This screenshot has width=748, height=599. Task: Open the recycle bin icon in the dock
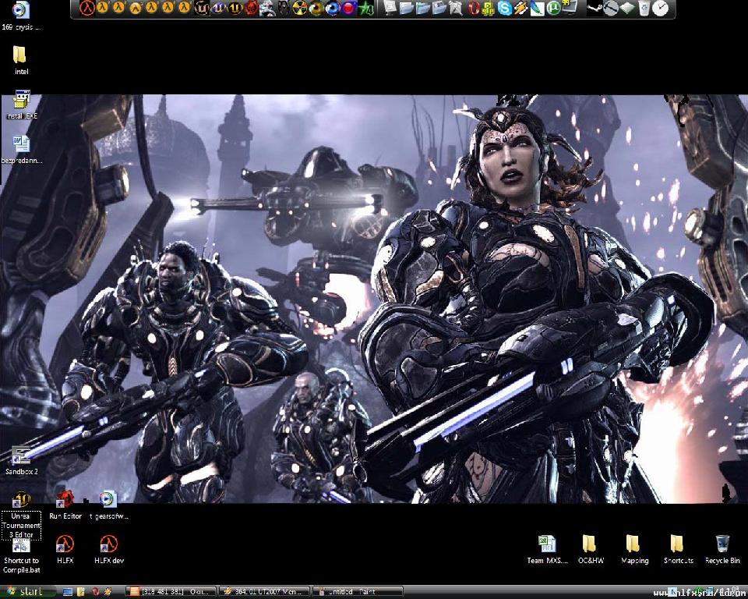[644, 8]
